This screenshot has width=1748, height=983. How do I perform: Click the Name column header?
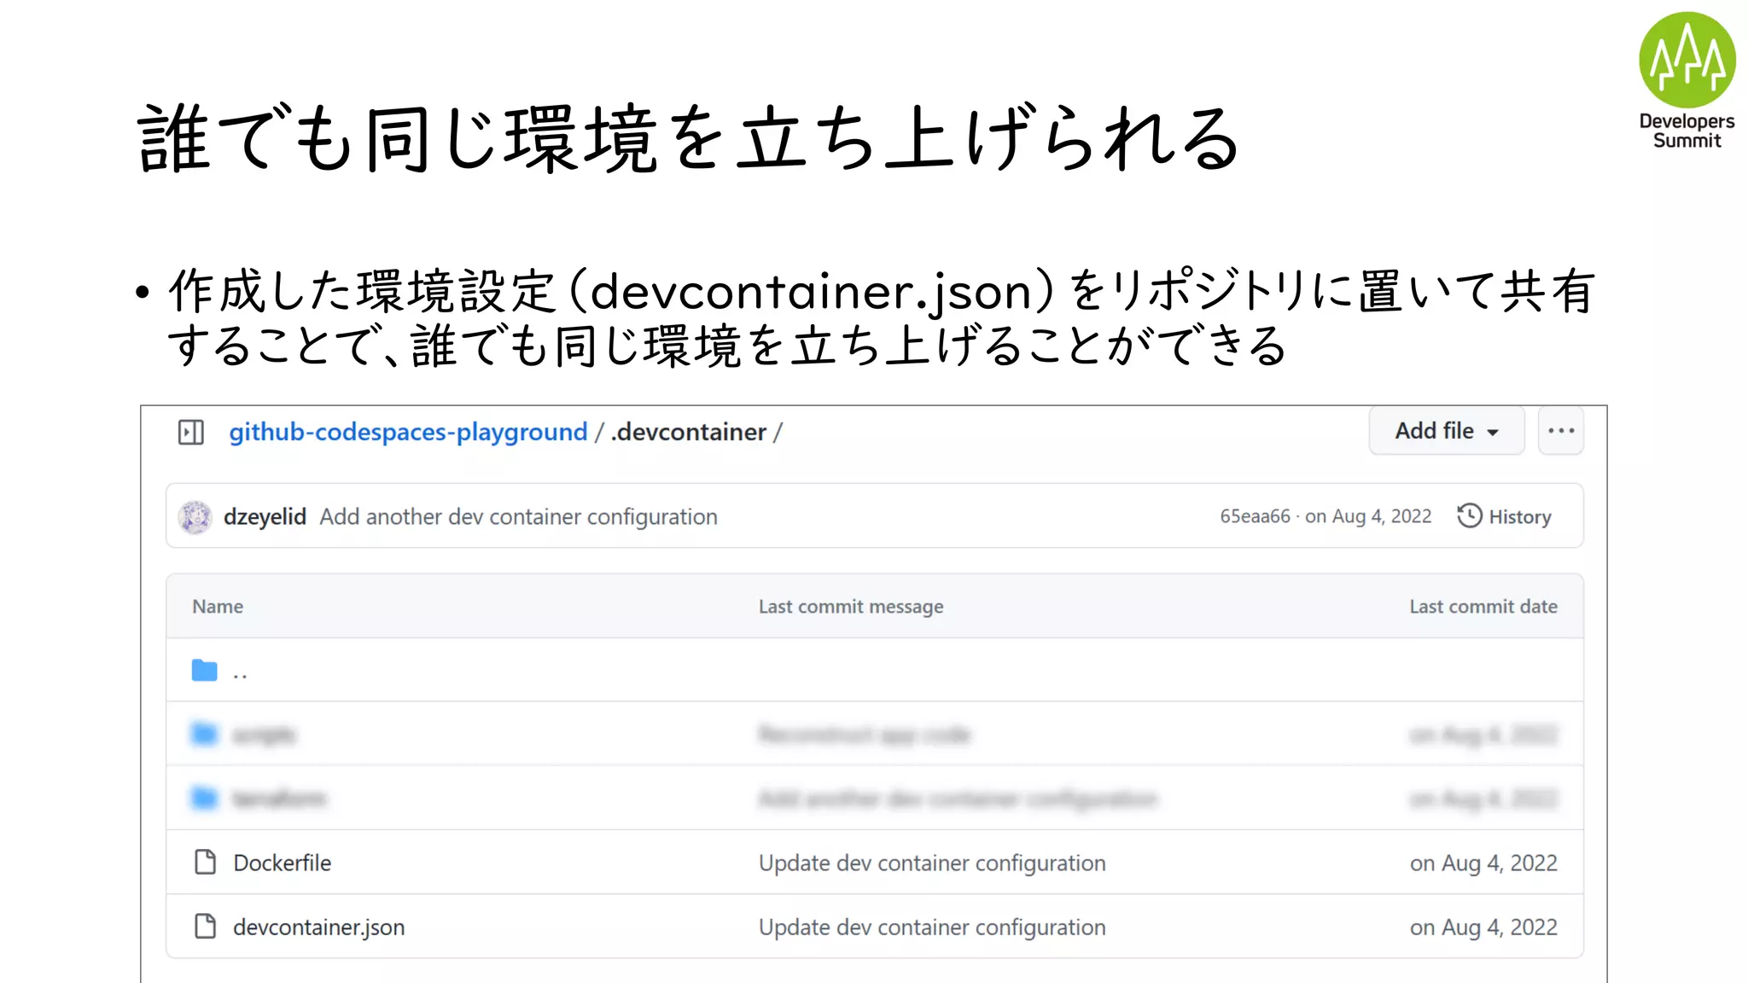(x=218, y=607)
